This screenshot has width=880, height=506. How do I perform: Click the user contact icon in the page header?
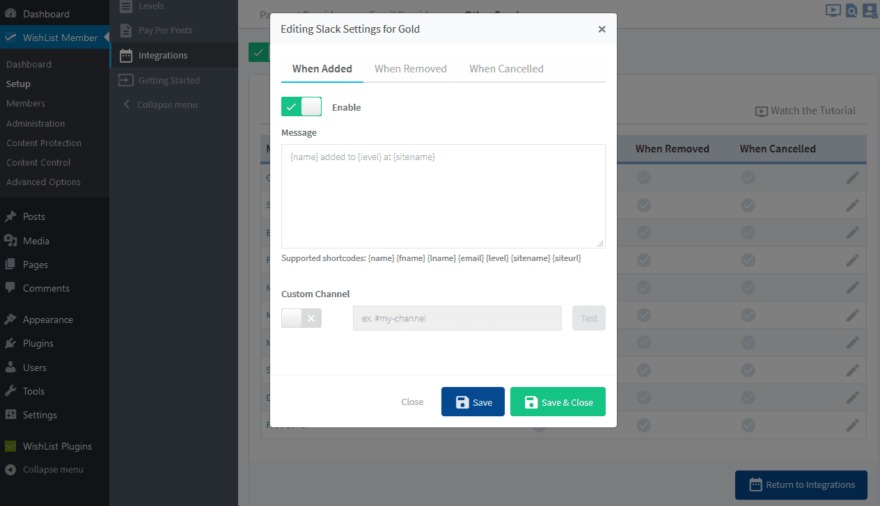coord(870,10)
